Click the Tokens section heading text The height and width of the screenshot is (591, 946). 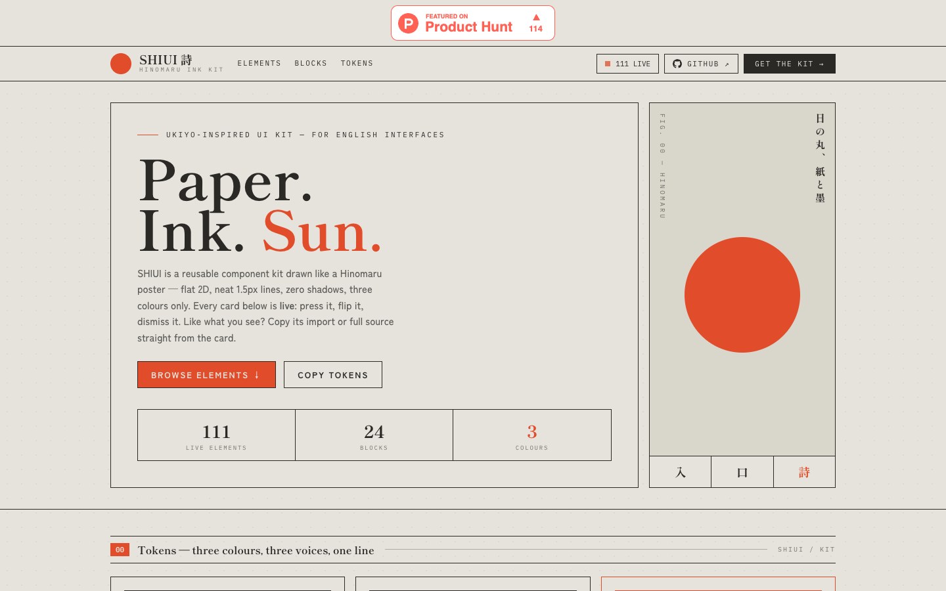(x=256, y=550)
